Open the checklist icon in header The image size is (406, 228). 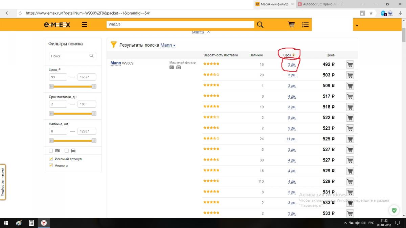pyautogui.click(x=305, y=25)
